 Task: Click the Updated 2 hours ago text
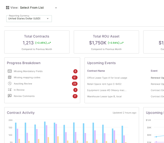(125, 113)
